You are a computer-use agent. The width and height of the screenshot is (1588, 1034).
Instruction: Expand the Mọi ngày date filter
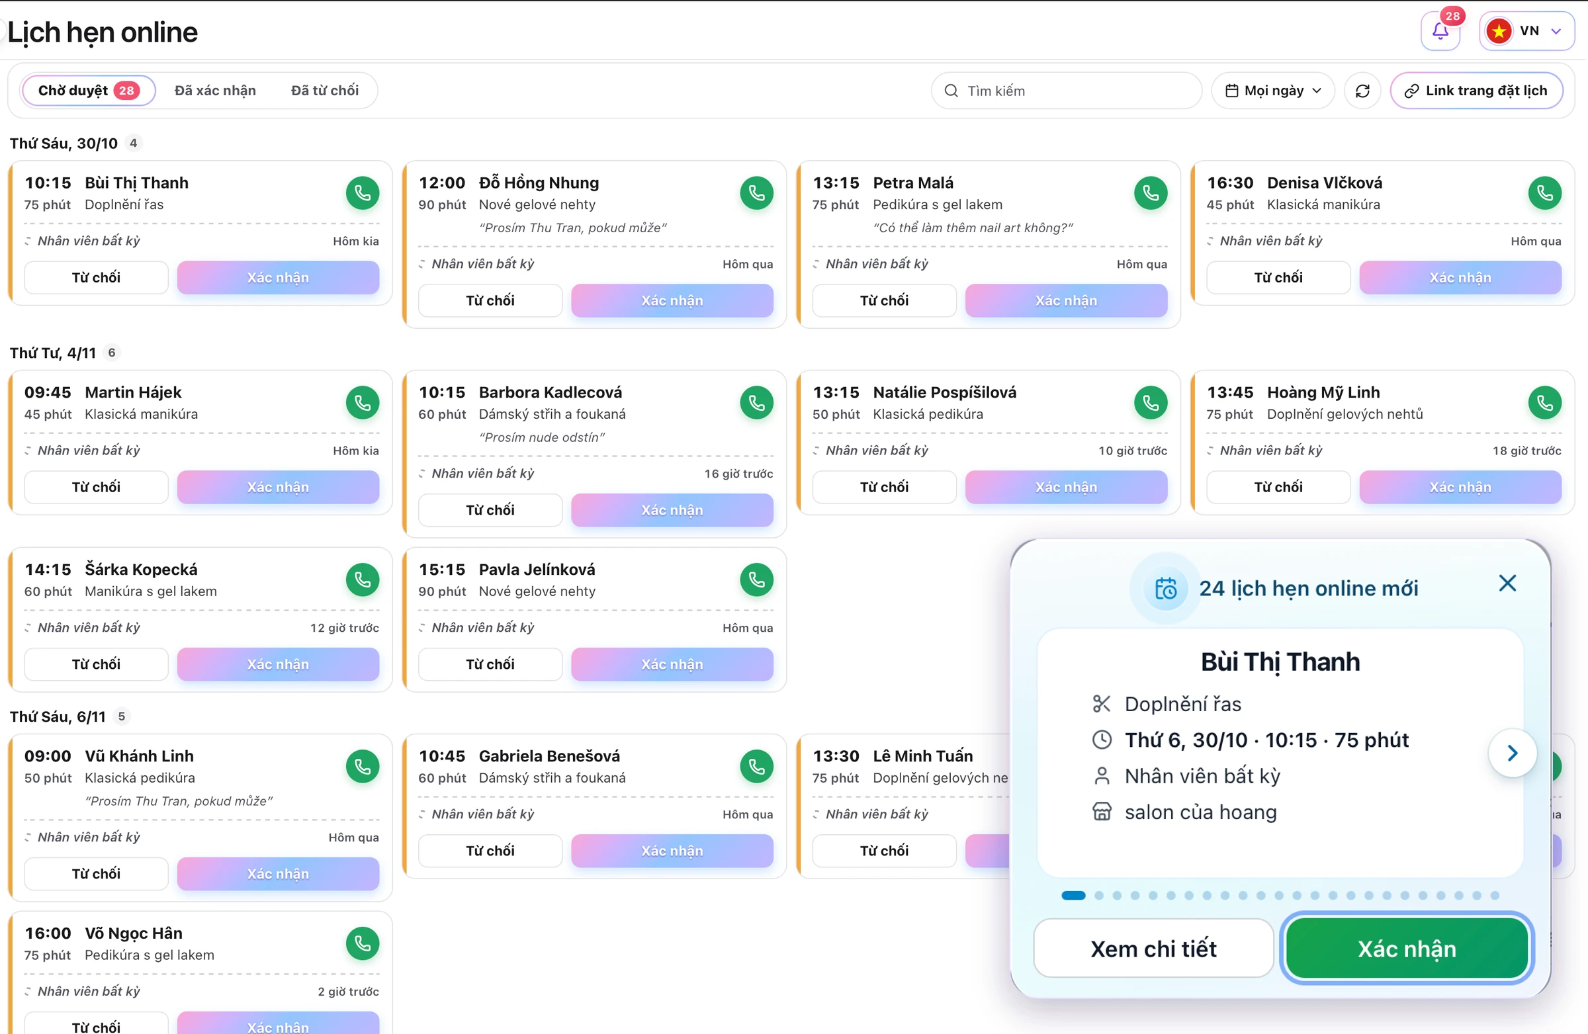(x=1273, y=91)
